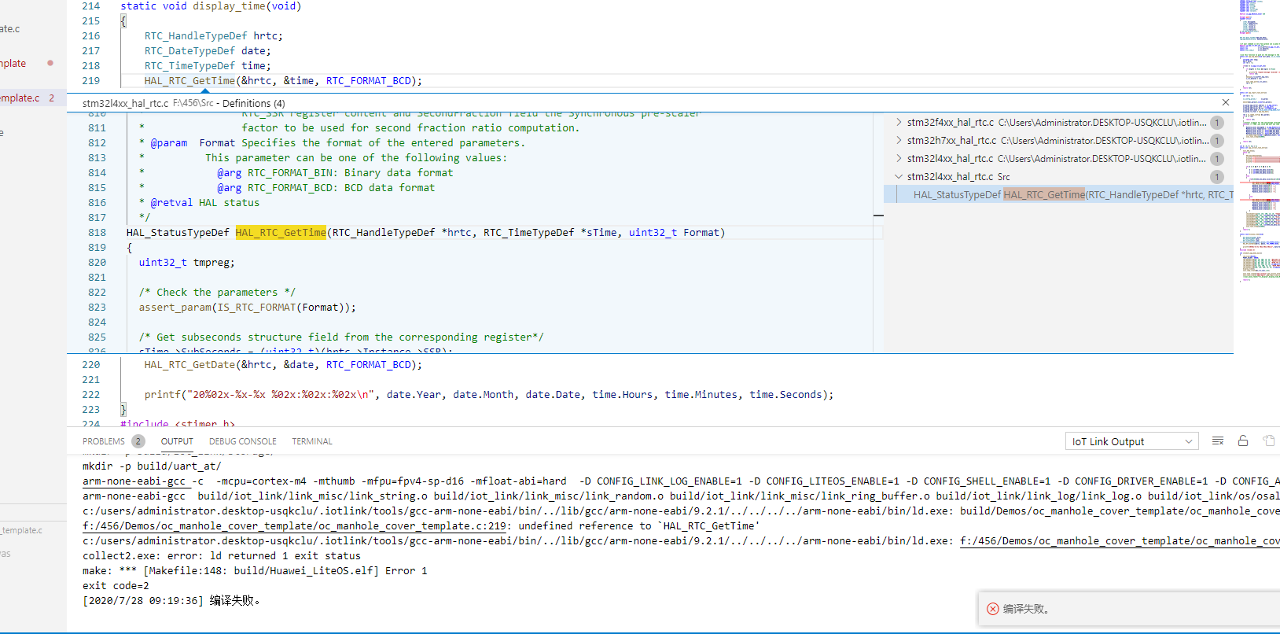This screenshot has width=1280, height=634.
Task: Open the output log file icon
Action: (1268, 441)
